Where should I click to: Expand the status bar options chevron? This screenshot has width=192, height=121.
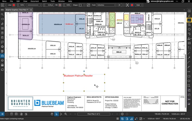[144, 119]
